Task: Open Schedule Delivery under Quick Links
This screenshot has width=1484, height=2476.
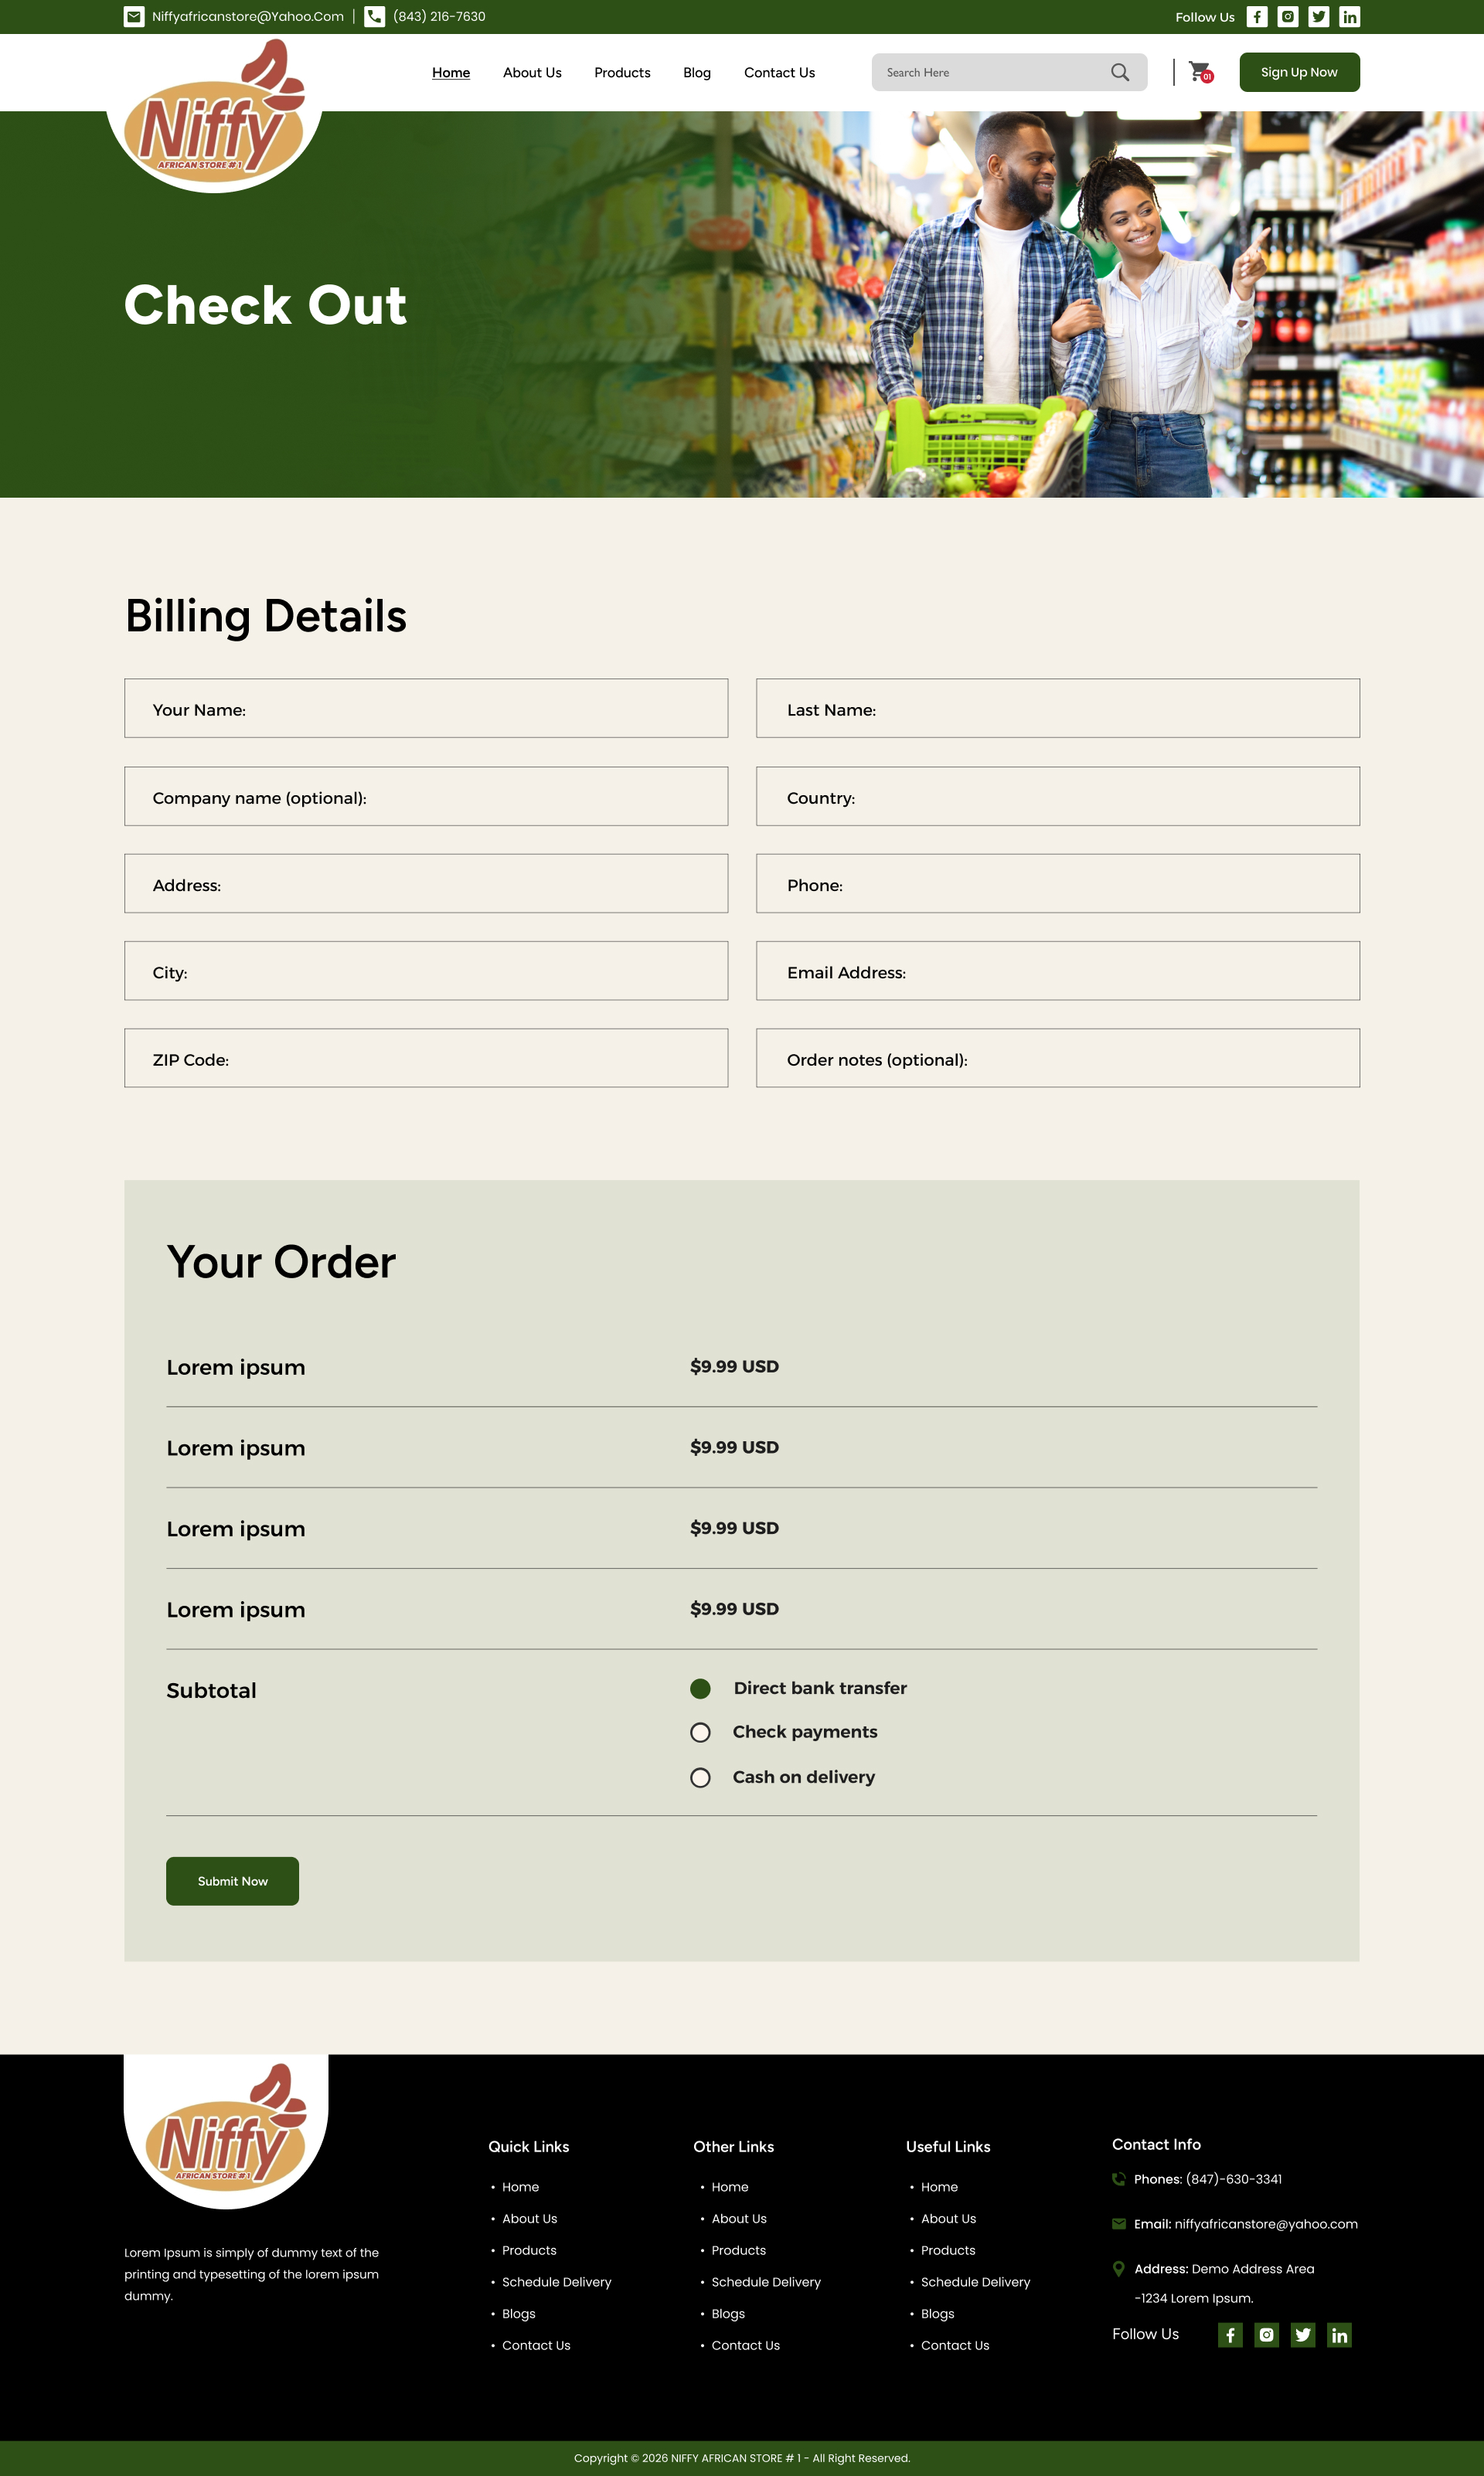Action: click(556, 2282)
